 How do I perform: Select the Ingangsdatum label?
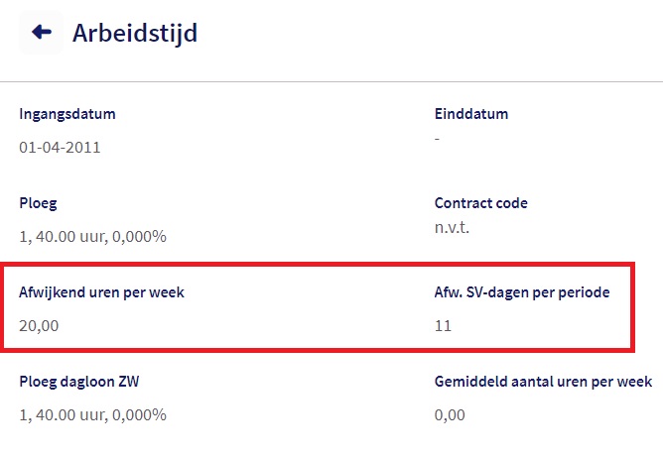click(x=67, y=114)
